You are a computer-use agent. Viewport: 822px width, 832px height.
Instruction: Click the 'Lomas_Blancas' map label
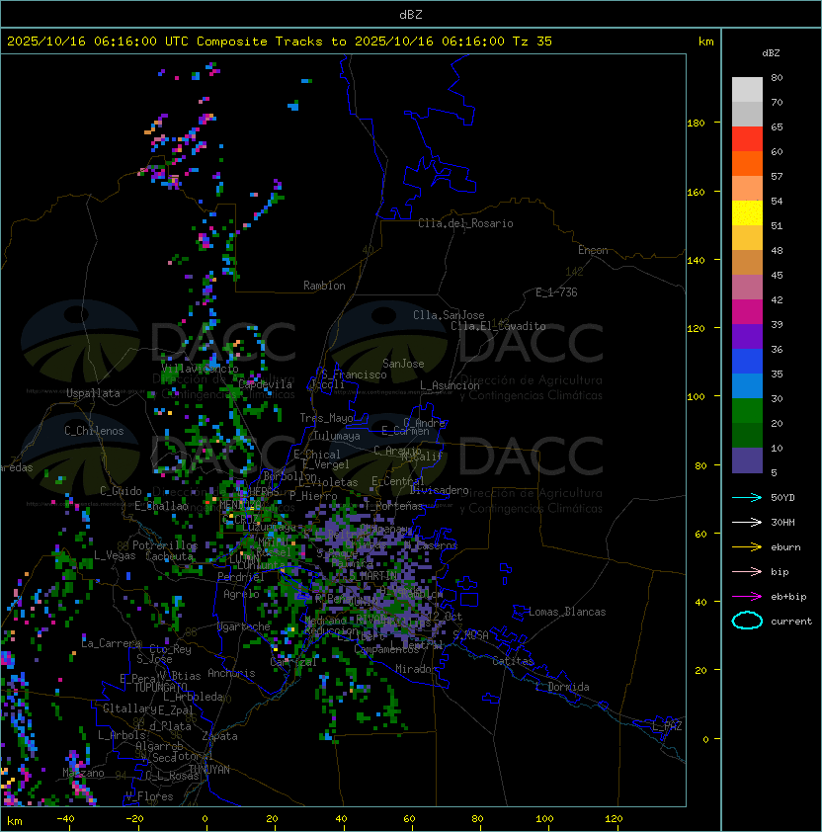567,612
